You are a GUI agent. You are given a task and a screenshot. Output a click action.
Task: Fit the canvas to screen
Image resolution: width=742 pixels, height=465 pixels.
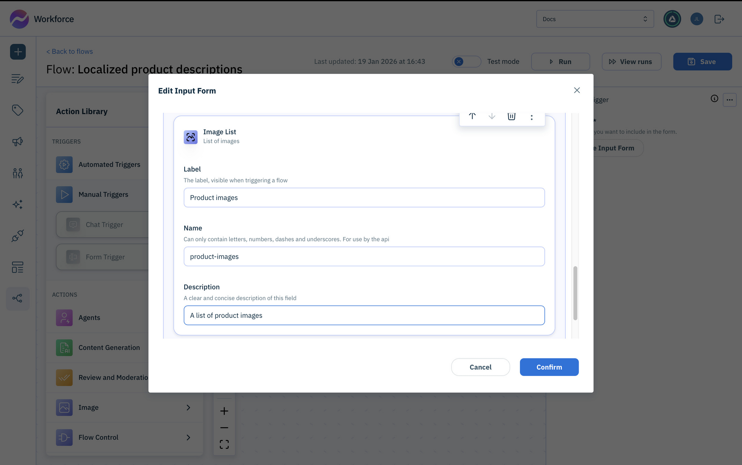point(224,444)
